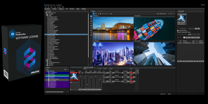Expand the Background layer in Devices

(47, 72)
